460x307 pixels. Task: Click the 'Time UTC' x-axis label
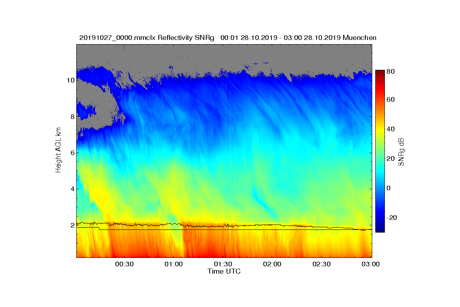pyautogui.click(x=224, y=271)
